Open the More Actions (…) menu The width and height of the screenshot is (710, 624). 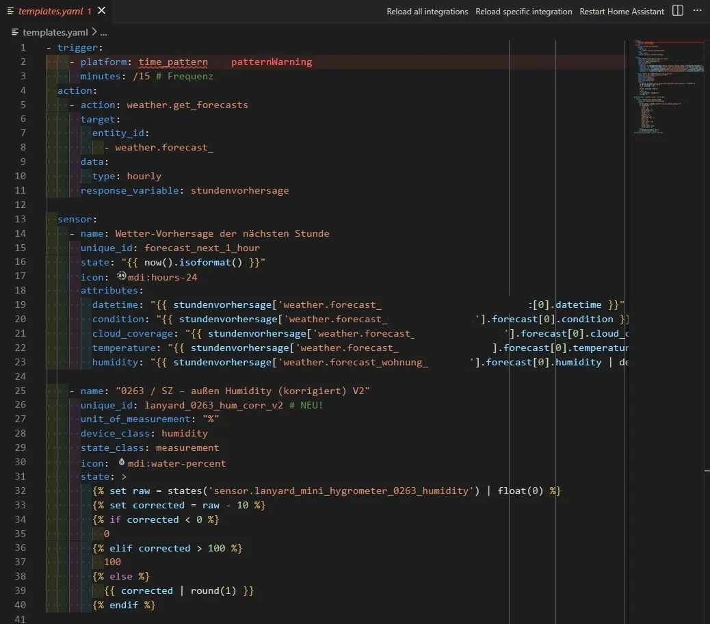(698, 11)
